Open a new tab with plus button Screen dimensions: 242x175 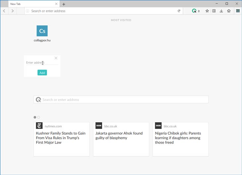64,4
